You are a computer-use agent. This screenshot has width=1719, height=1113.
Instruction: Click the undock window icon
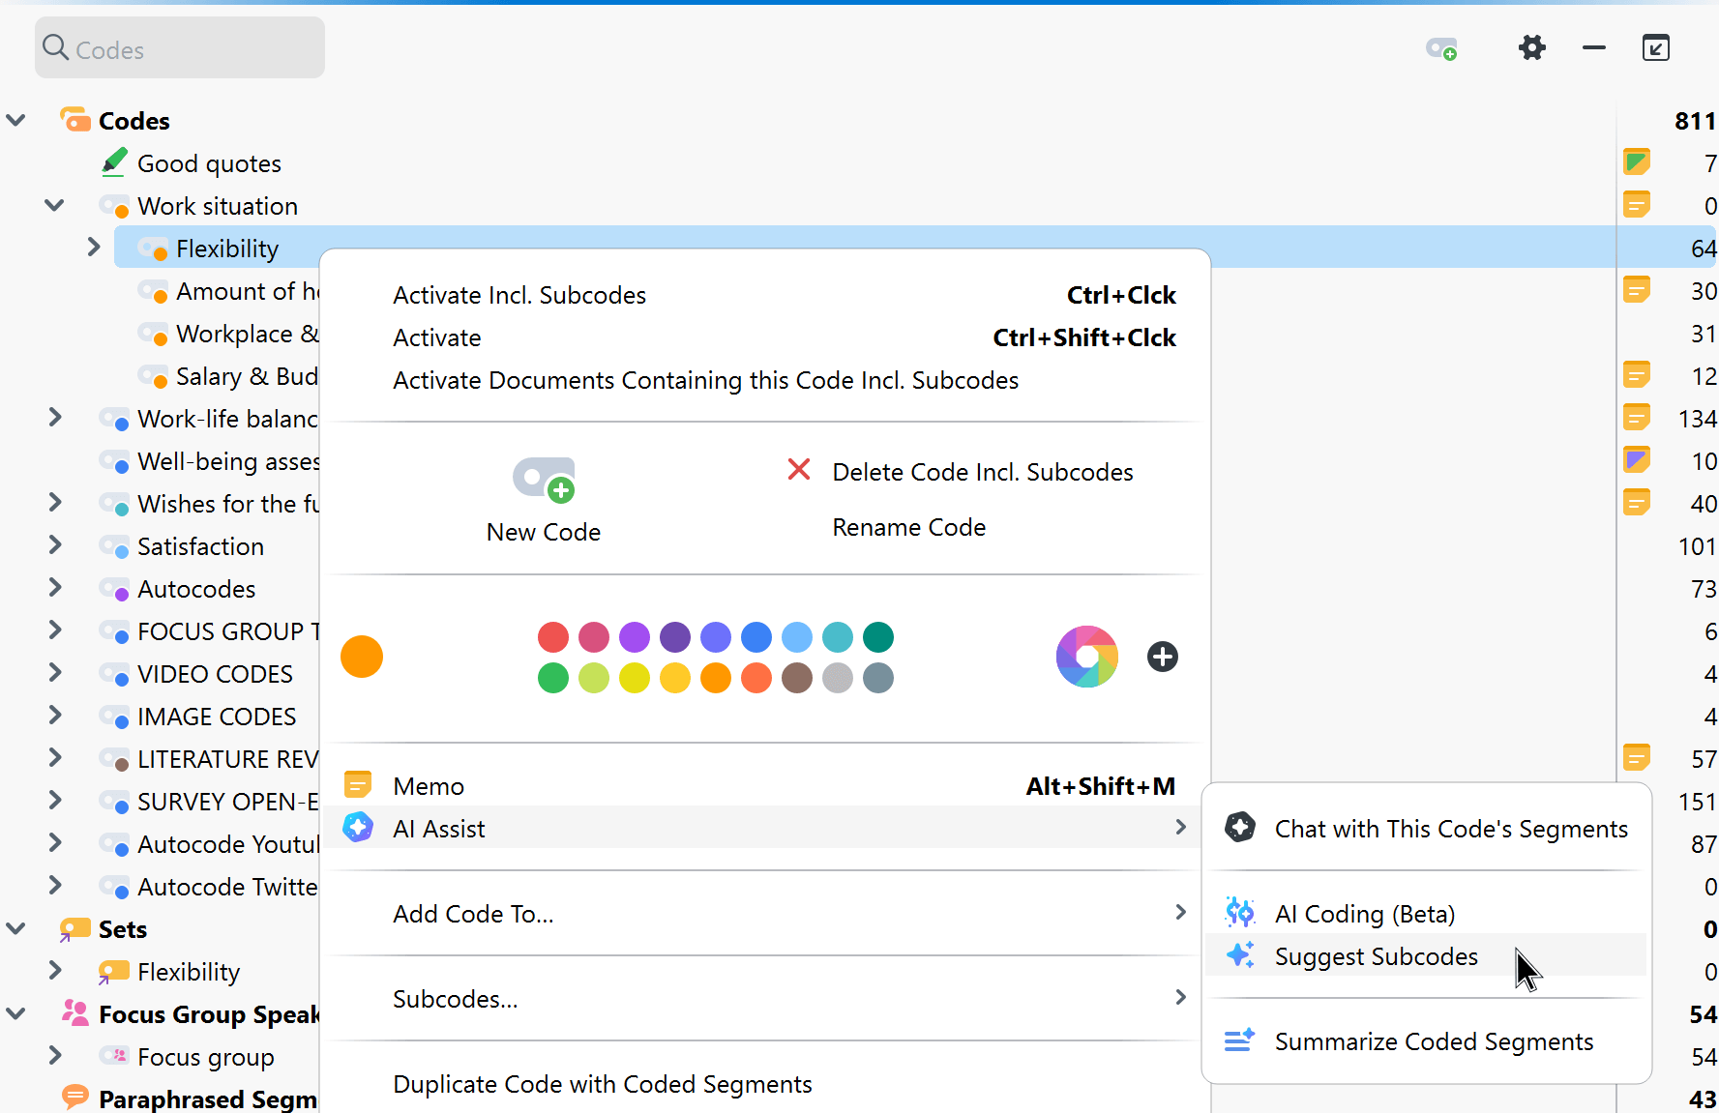pyautogui.click(x=1655, y=47)
